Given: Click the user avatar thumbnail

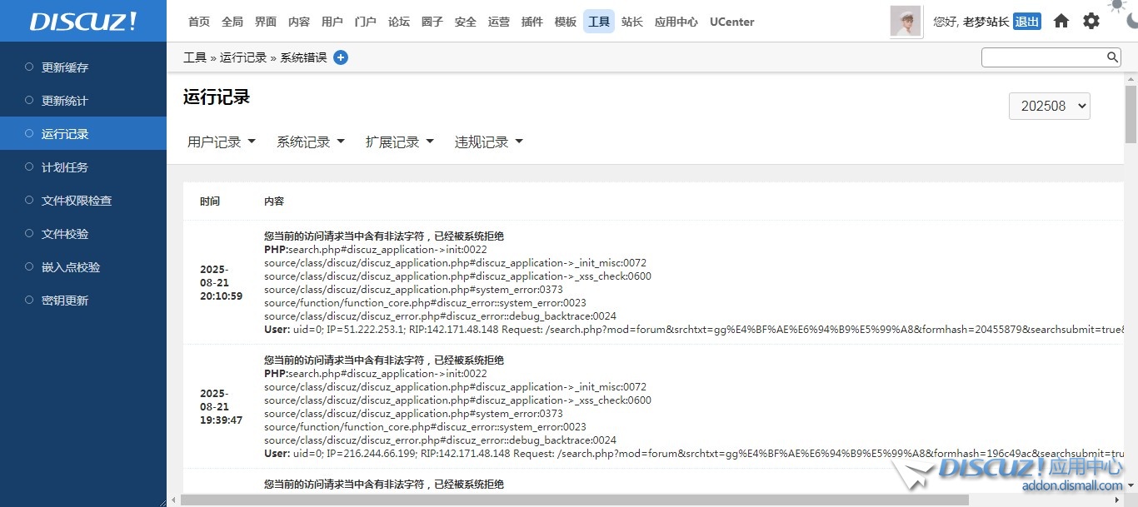Looking at the screenshot, I should [906, 22].
